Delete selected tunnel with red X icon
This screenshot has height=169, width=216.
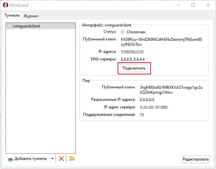click(x=61, y=159)
